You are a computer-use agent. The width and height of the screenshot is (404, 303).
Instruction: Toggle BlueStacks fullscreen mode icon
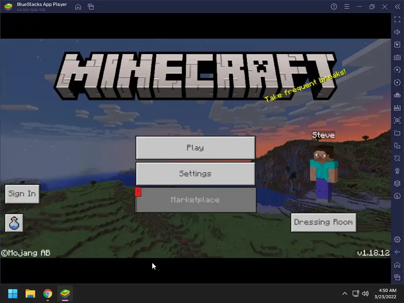coord(397,19)
